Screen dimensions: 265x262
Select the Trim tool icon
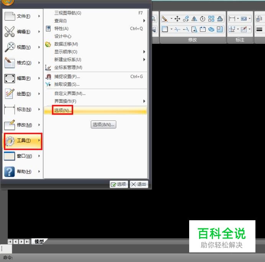177,29
